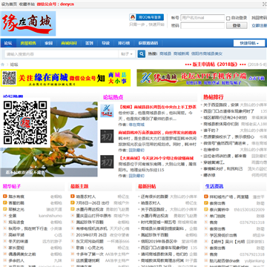
Task: Click the home icon in breadcrumb
Action: click(x=3, y=65)
